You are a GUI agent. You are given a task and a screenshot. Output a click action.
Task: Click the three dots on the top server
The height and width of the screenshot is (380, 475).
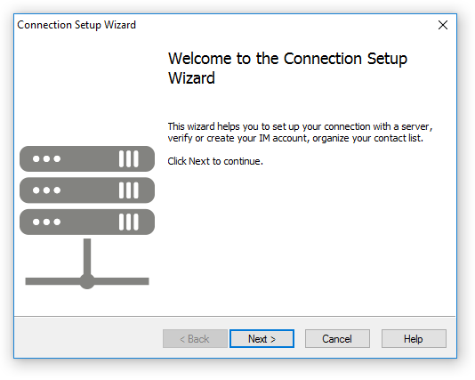pyautogui.click(x=46, y=158)
